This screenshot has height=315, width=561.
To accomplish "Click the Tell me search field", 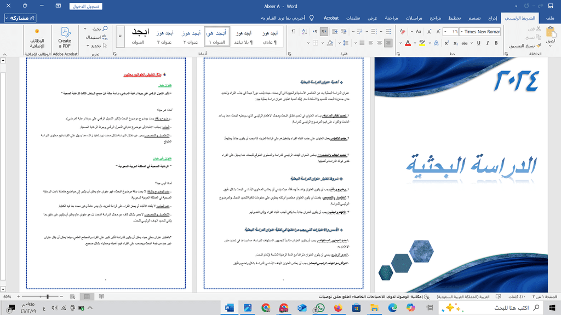I will coord(287,18).
